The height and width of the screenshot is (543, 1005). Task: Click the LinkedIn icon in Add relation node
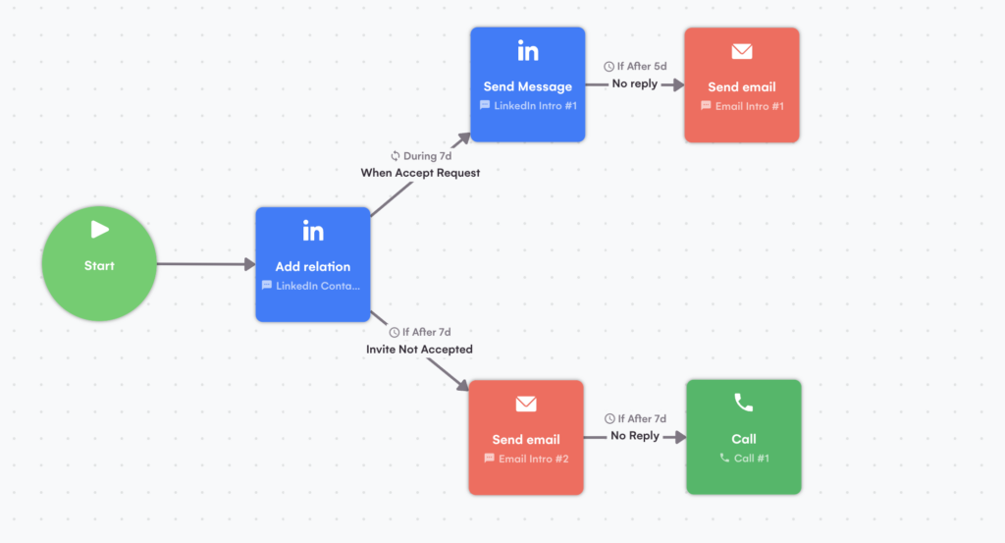[313, 232]
